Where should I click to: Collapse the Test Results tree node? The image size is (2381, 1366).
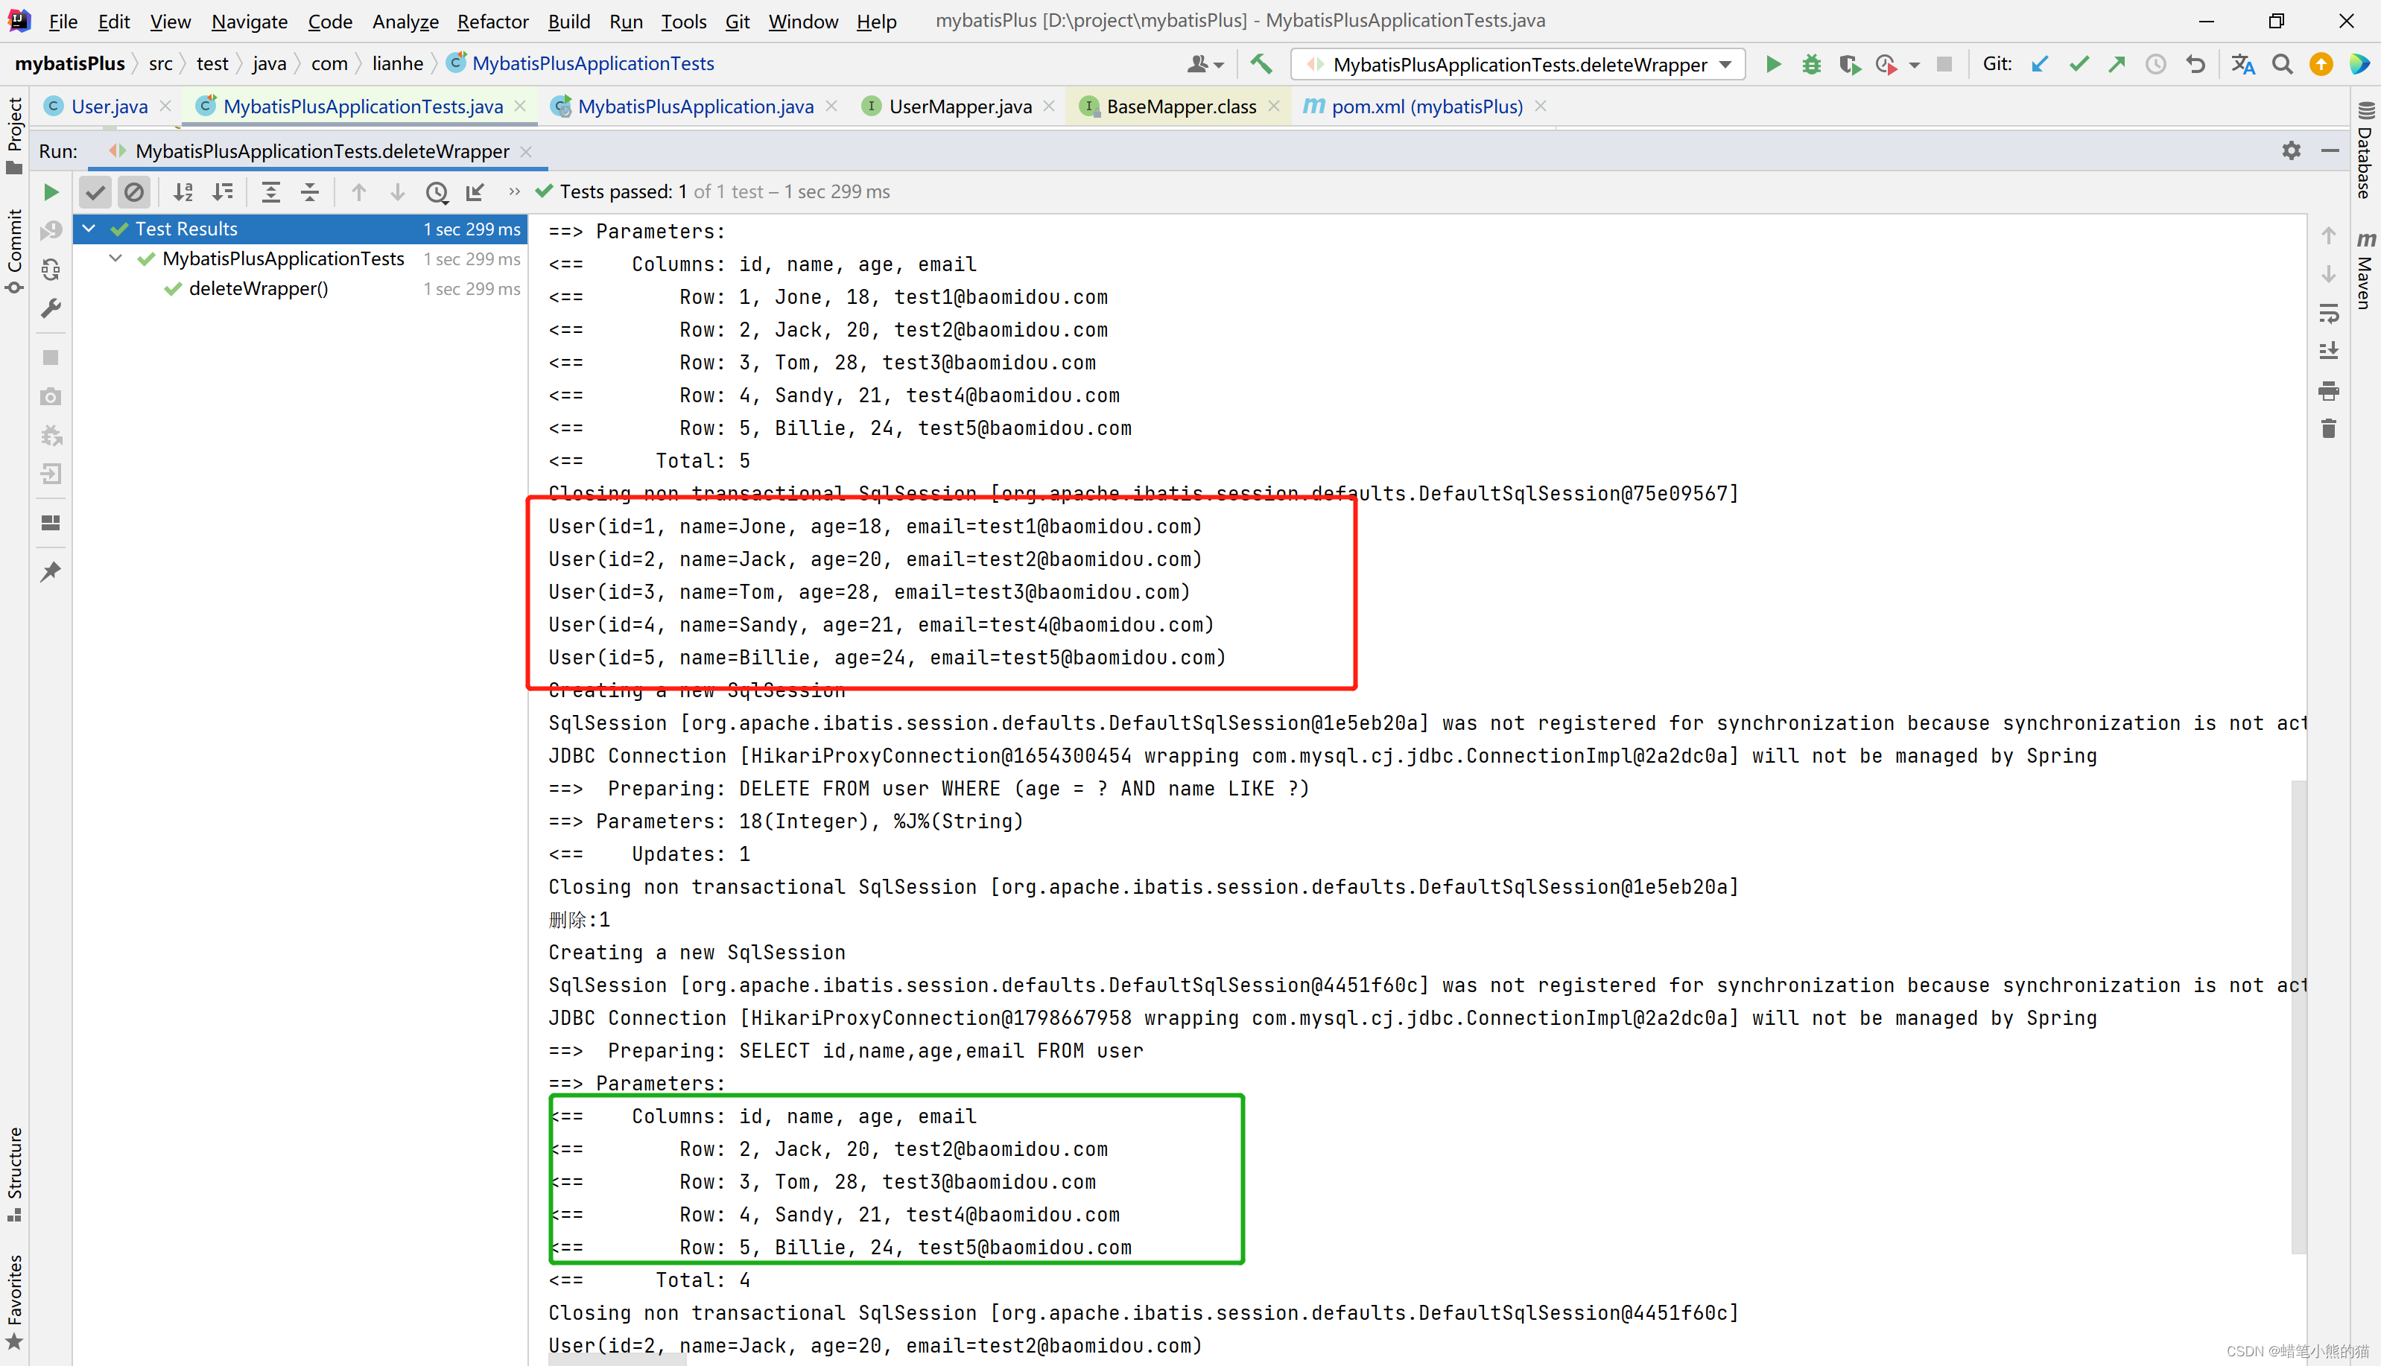pos(88,228)
